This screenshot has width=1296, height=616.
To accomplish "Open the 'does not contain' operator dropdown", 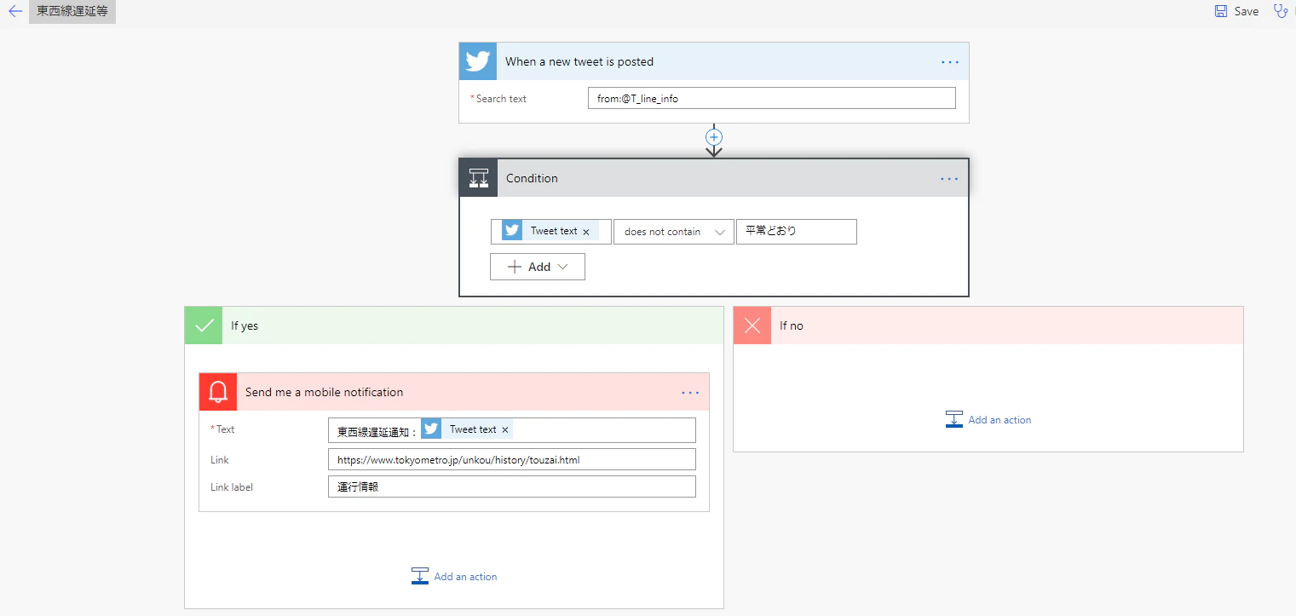I will click(x=674, y=232).
